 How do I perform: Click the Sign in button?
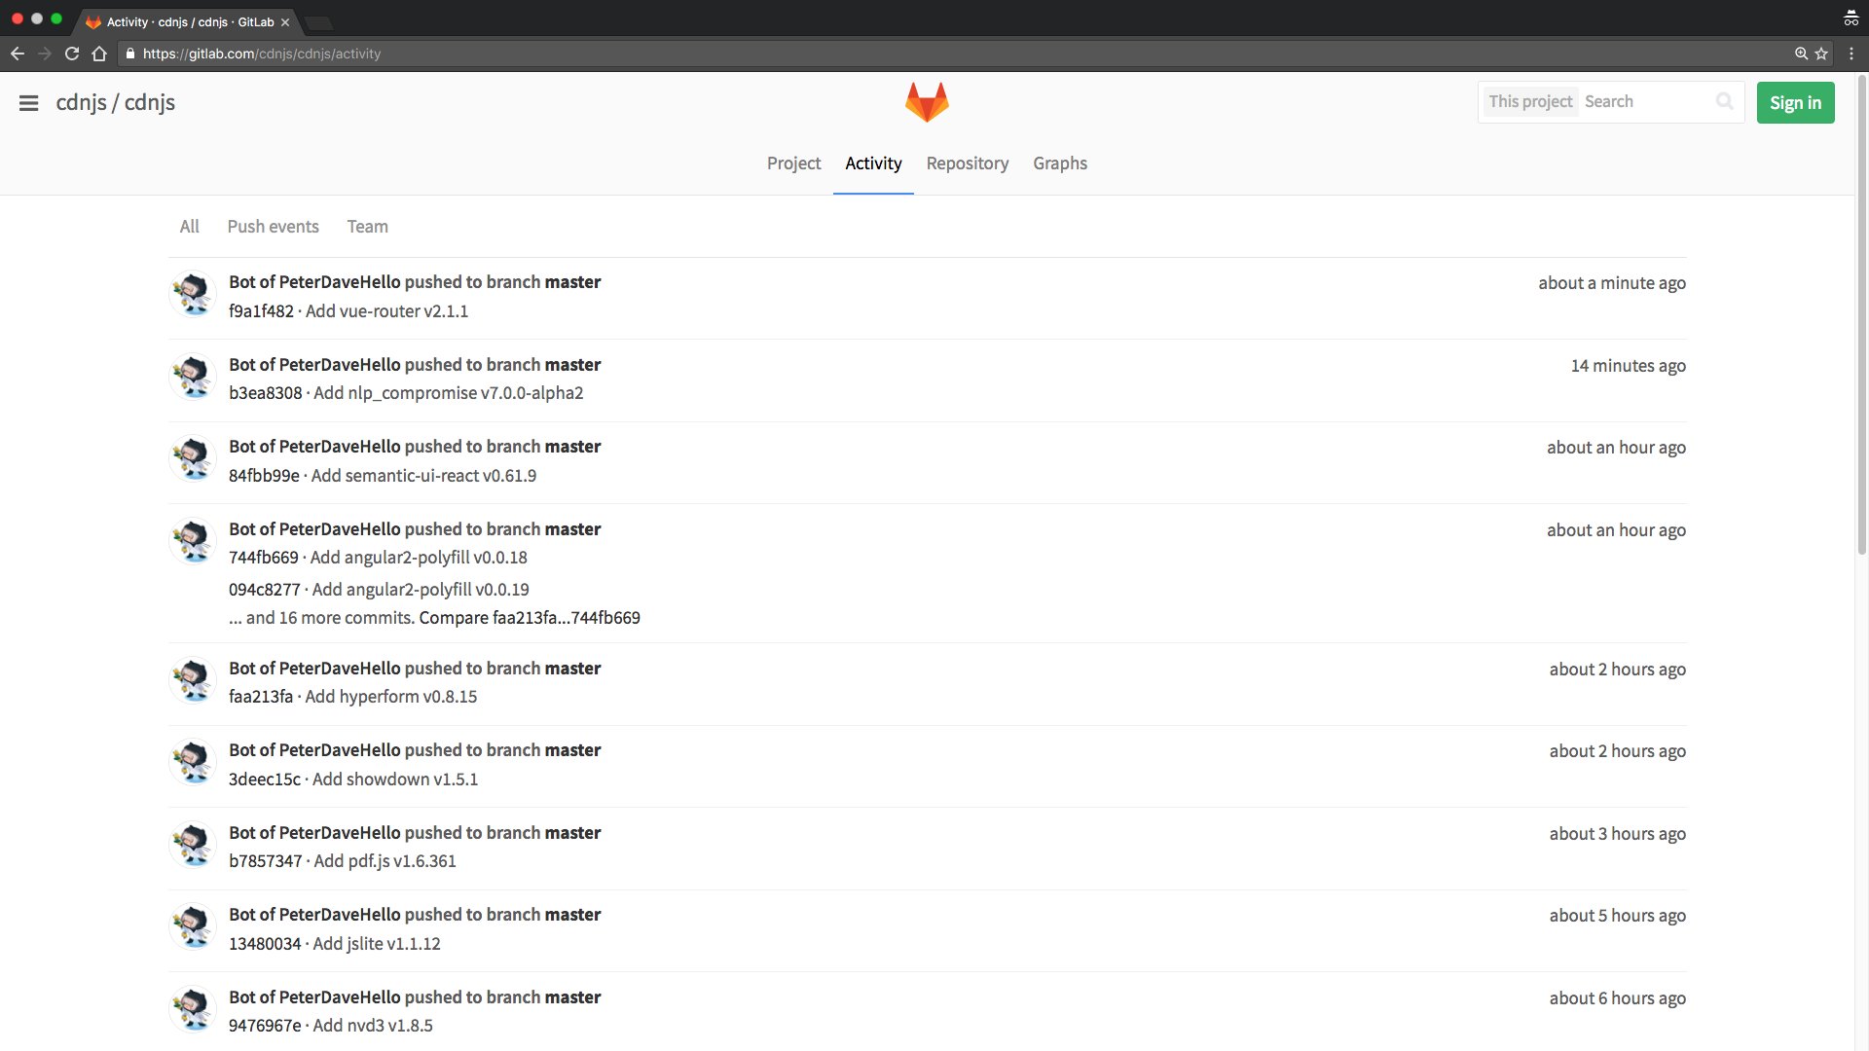click(x=1795, y=103)
